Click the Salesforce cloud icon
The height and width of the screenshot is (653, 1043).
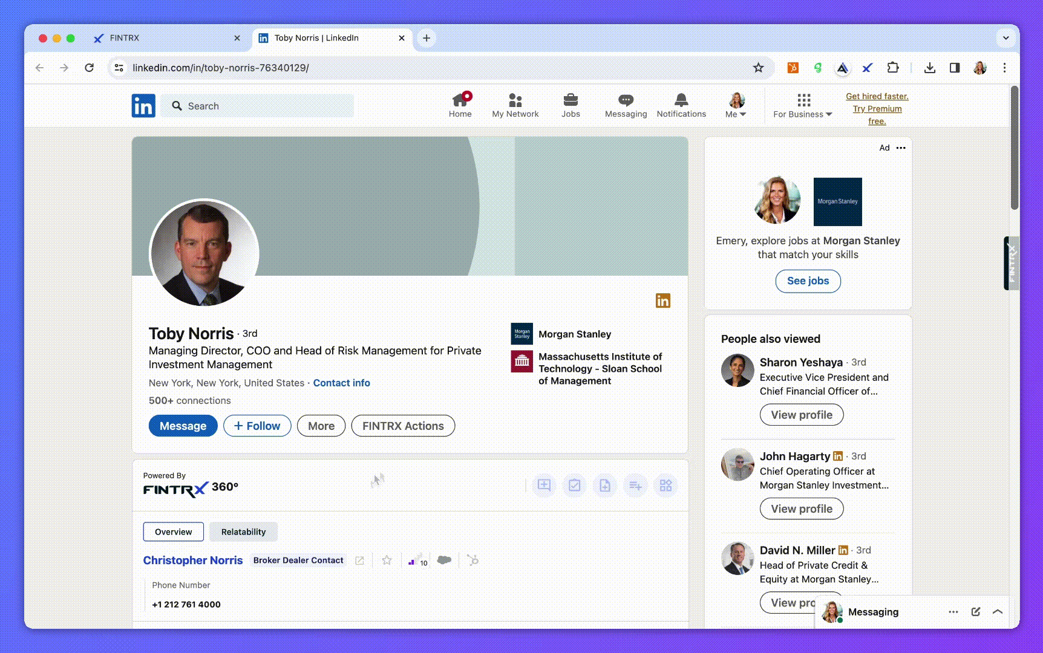click(444, 560)
